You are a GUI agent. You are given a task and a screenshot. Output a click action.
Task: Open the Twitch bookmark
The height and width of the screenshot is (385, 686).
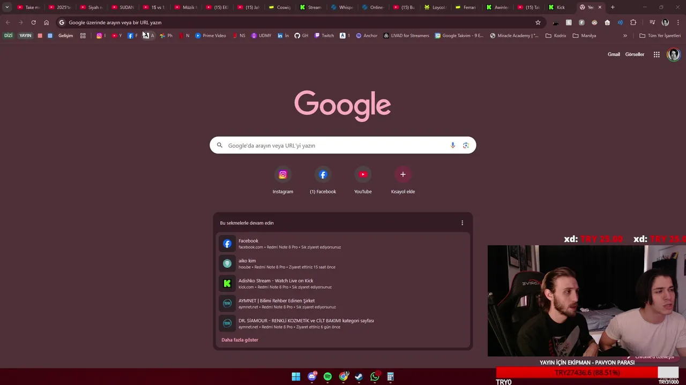coord(324,36)
